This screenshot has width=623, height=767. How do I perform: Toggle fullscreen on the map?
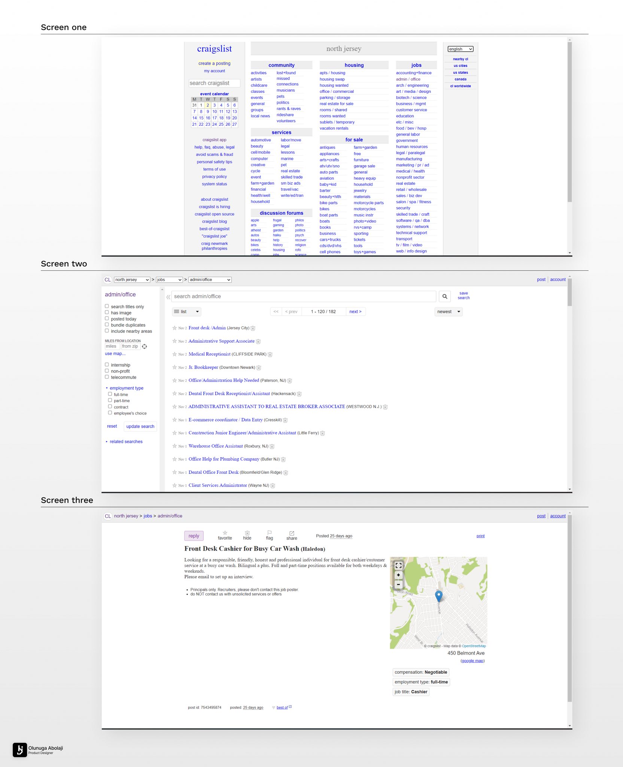click(398, 566)
